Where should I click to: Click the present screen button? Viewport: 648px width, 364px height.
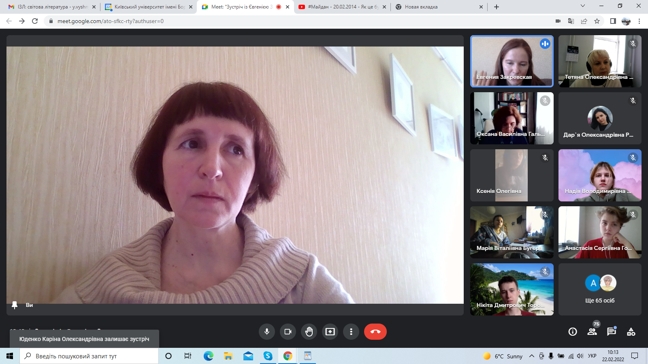pos(330,332)
